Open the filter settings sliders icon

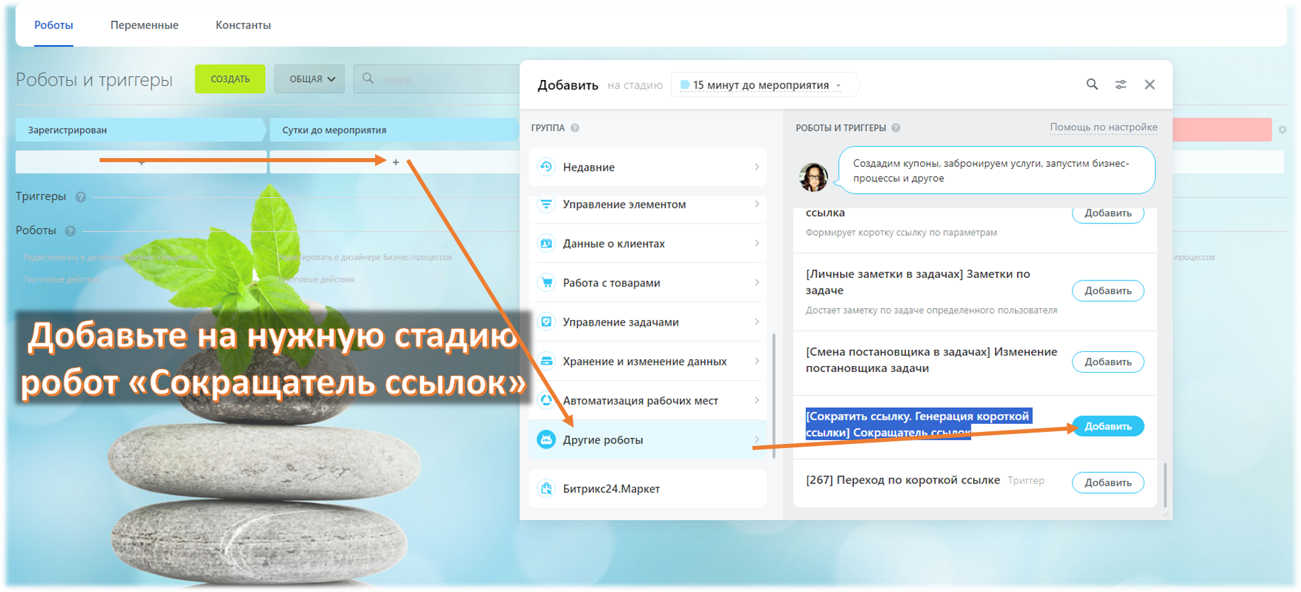coord(1121,85)
